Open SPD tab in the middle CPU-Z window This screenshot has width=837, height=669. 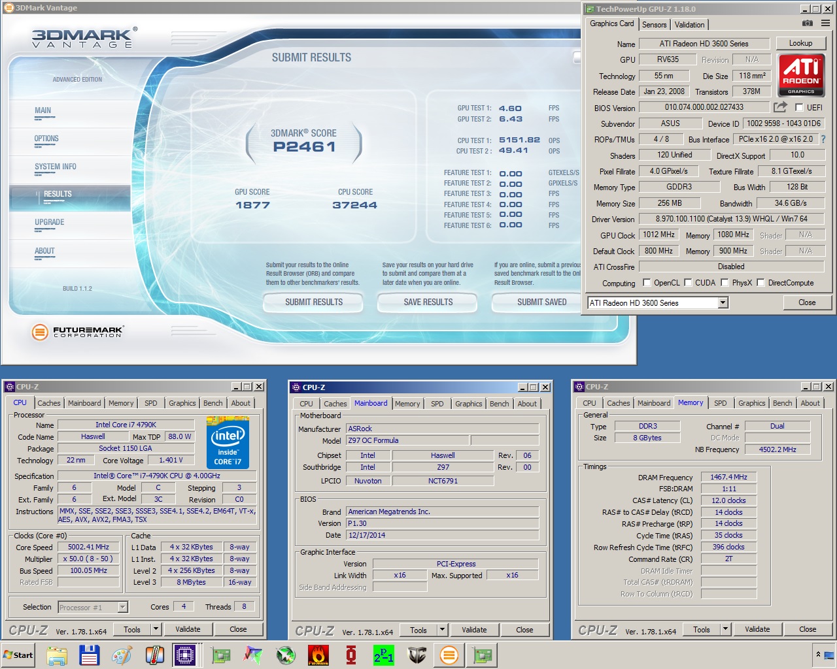tap(437, 404)
